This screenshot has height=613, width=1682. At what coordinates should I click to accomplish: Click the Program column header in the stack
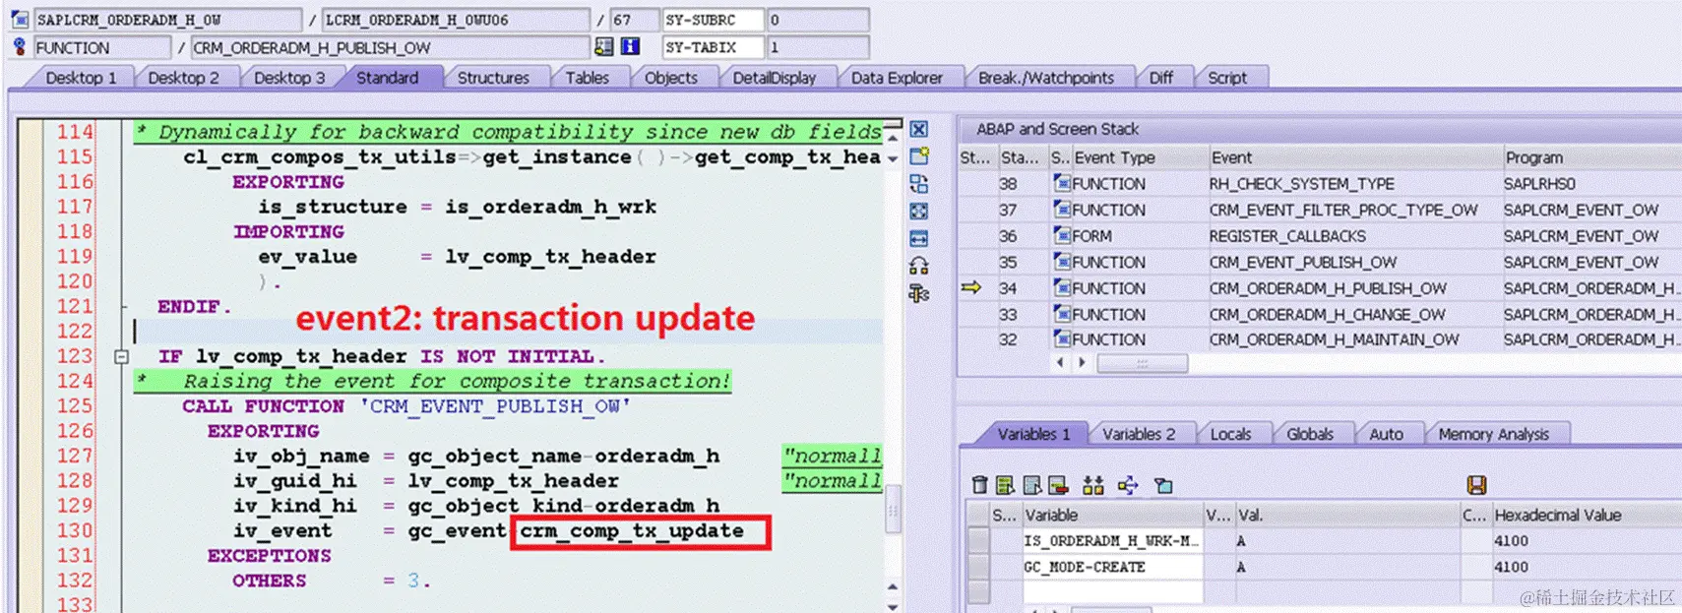(x=1590, y=157)
